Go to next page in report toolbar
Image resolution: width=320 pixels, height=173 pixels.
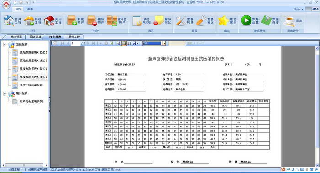tap(88, 43)
